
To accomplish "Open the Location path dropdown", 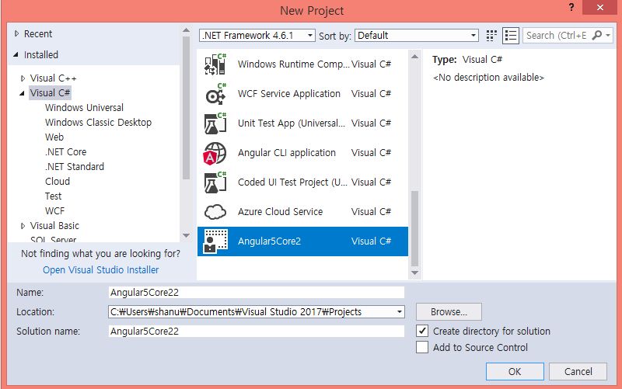I will click(400, 312).
